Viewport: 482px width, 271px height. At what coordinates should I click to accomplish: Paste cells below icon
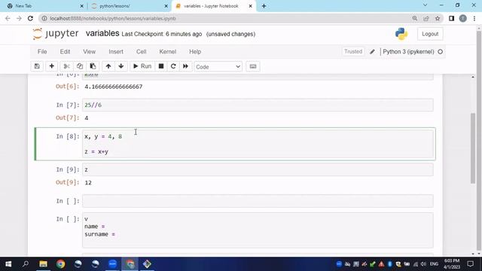point(93,66)
